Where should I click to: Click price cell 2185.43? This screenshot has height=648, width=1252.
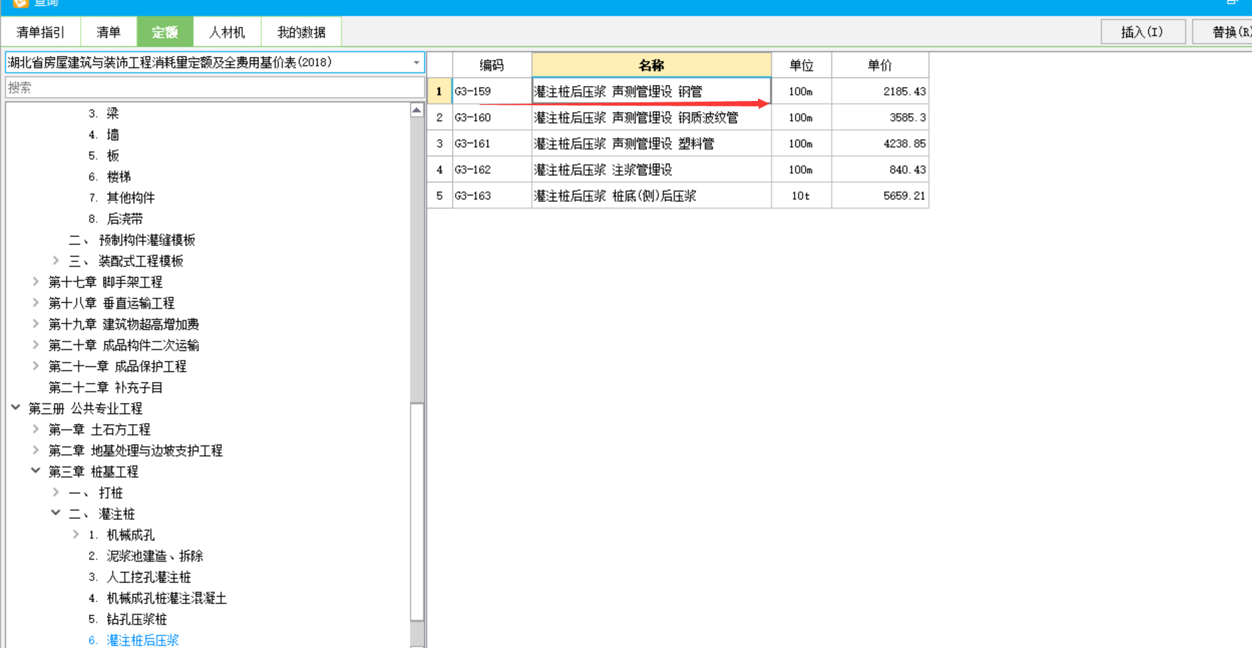[x=880, y=92]
